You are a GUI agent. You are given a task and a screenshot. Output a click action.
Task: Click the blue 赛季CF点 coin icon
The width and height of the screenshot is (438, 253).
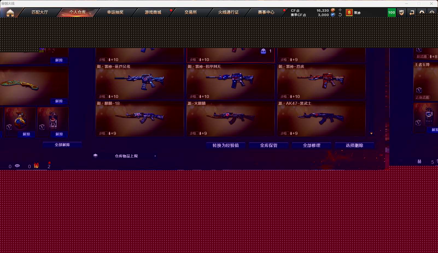point(333,15)
